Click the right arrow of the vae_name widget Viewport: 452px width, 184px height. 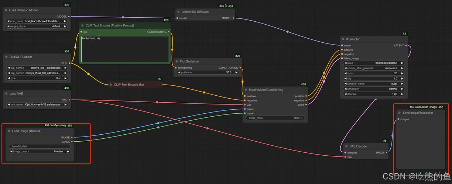tap(65, 105)
